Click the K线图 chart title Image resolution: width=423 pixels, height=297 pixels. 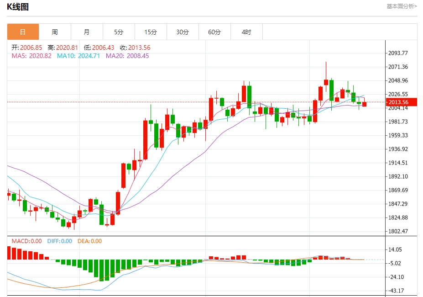click(18, 7)
